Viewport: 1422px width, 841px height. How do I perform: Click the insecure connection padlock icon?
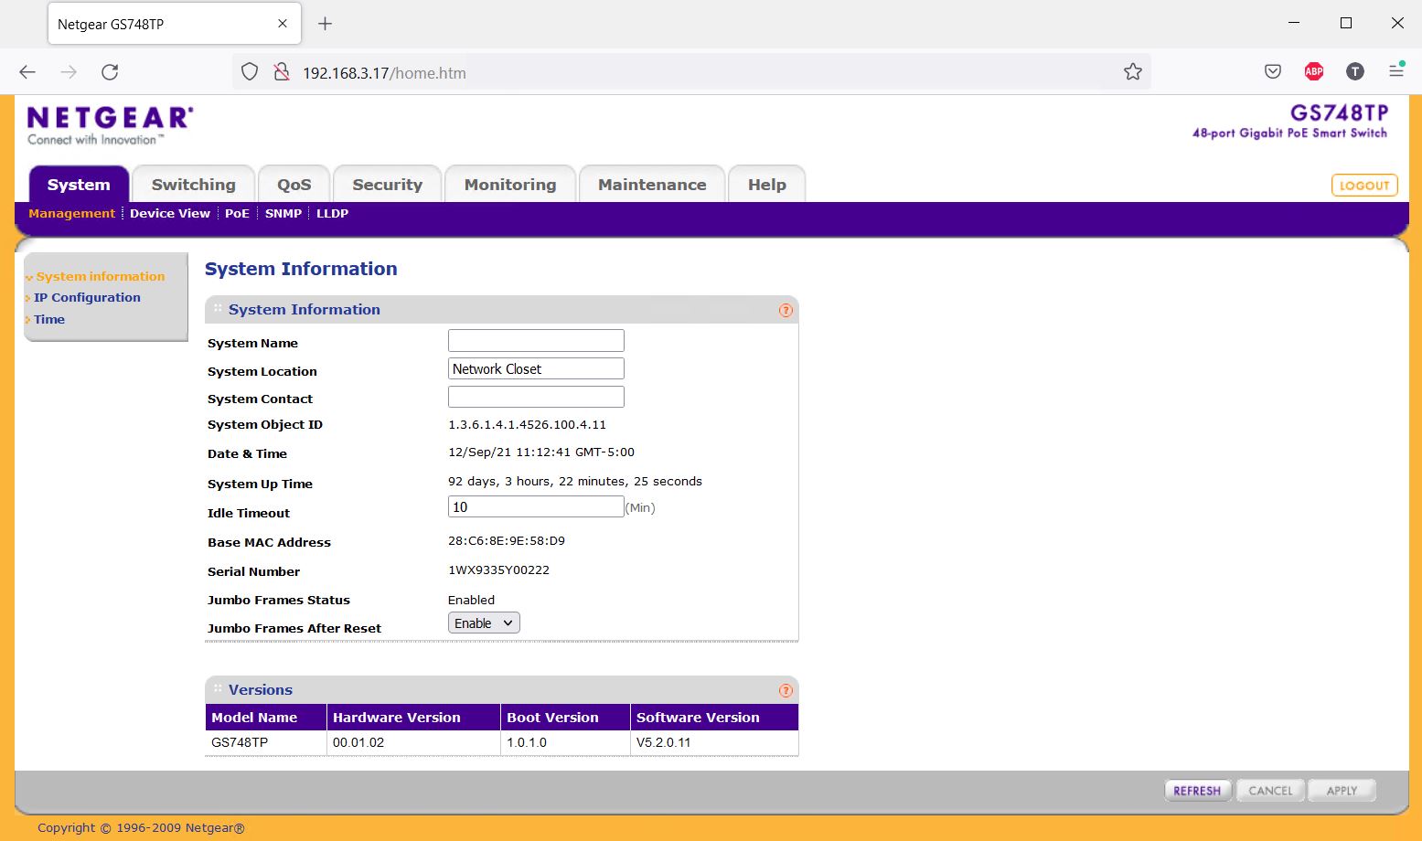tap(282, 72)
